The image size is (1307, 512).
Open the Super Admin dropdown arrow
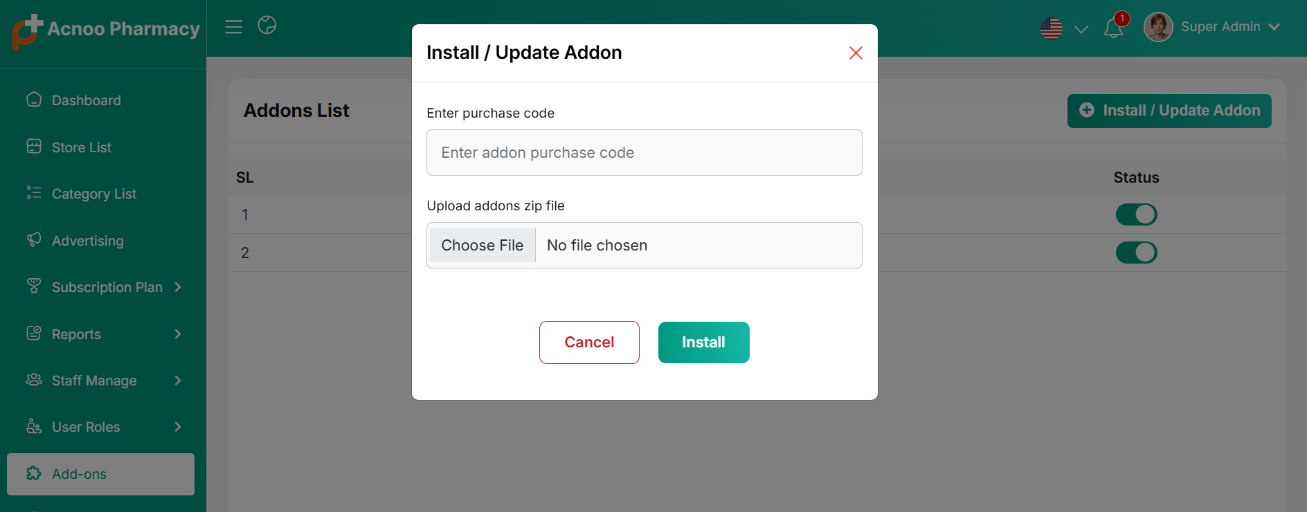(1274, 27)
